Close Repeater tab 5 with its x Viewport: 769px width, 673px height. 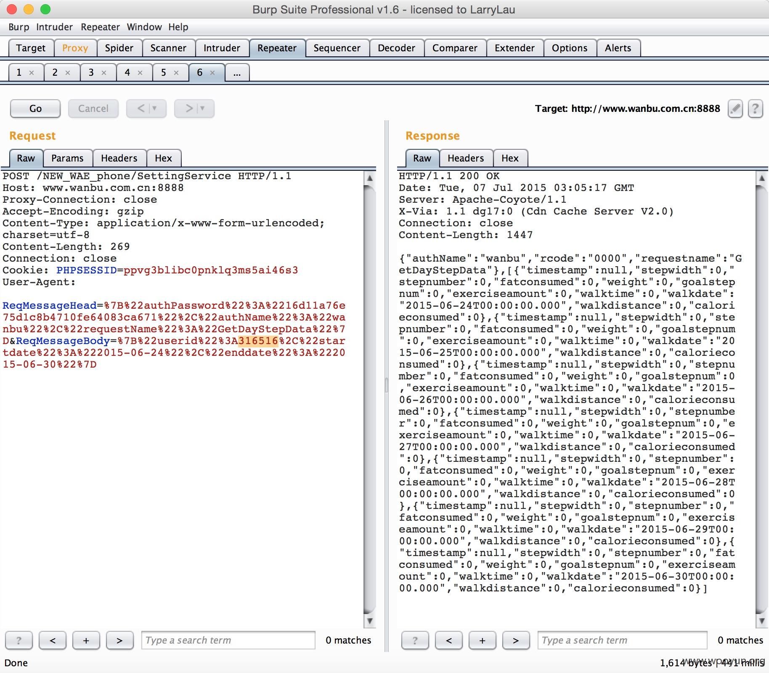tap(176, 73)
